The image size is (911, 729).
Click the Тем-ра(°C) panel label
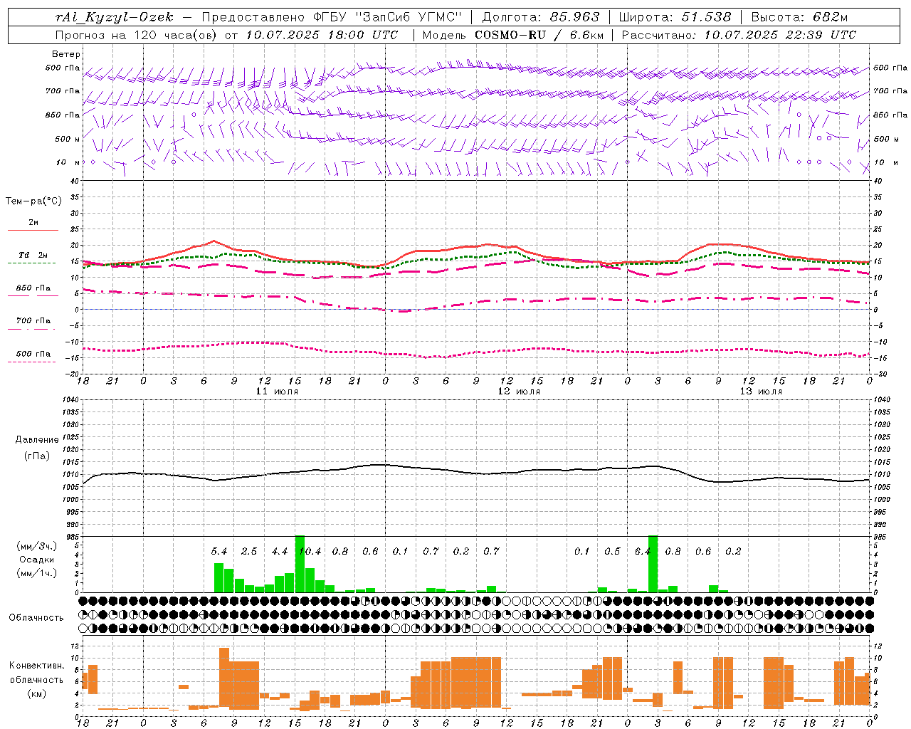click(33, 201)
